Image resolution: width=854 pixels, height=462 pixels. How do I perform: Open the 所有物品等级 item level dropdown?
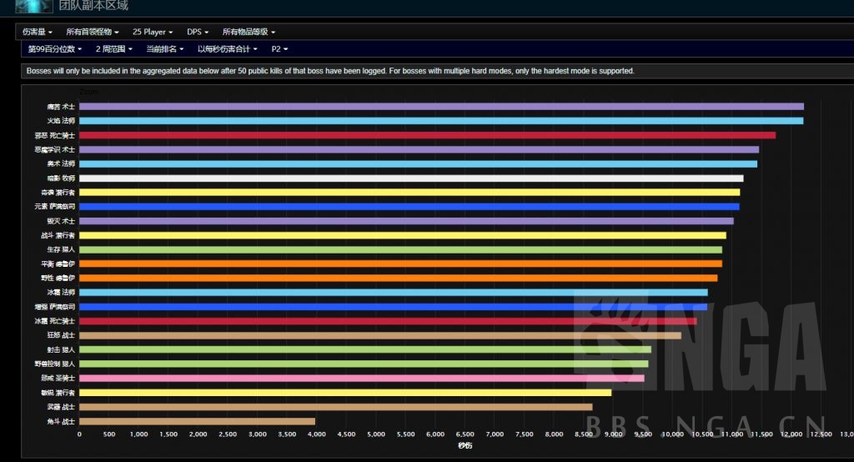coord(249,33)
